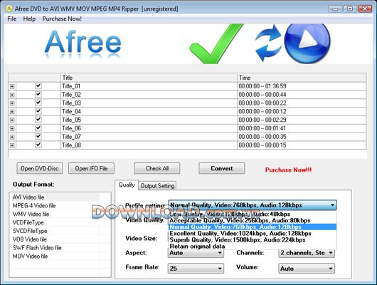The height and width of the screenshot is (285, 377).
Task: Expand the Title_03 row
Action: point(12,103)
